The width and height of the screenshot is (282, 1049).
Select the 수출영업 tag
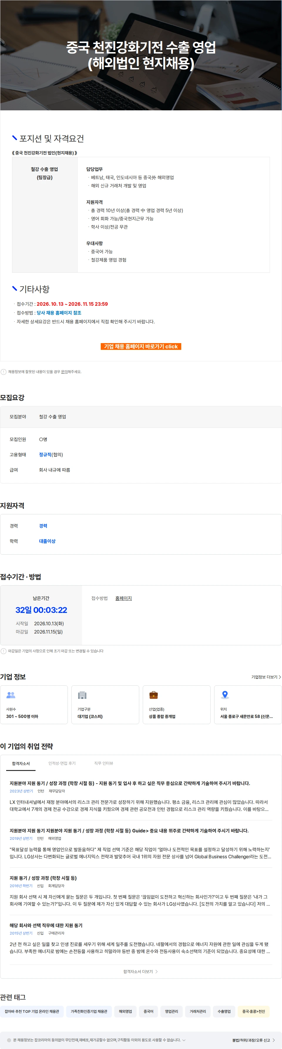coord(224,1011)
